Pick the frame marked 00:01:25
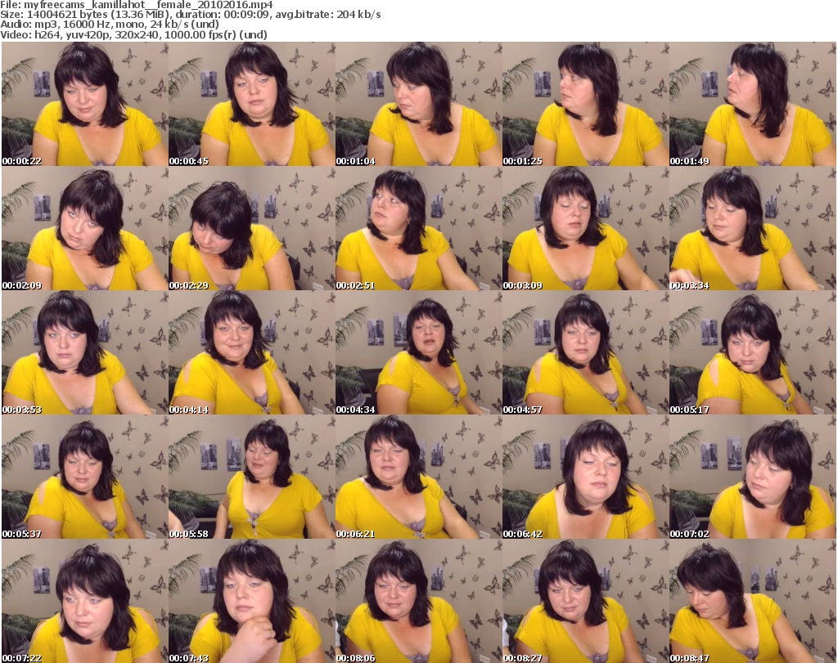This screenshot has height=663, width=838. 586,104
